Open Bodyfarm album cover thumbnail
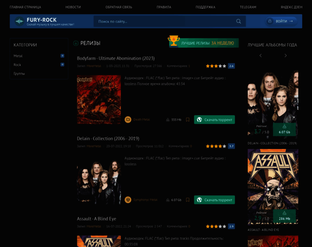Viewport: 312px width, 247px height. 99,100
